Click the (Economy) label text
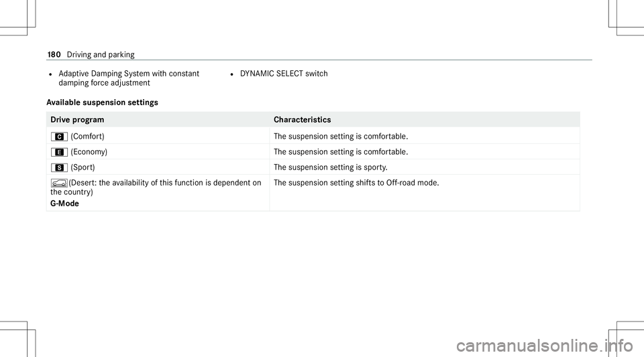Viewport: 644px width, 357px height. [89, 152]
